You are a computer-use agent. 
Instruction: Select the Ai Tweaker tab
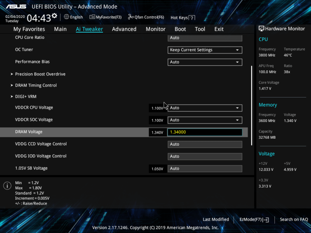pos(89,29)
